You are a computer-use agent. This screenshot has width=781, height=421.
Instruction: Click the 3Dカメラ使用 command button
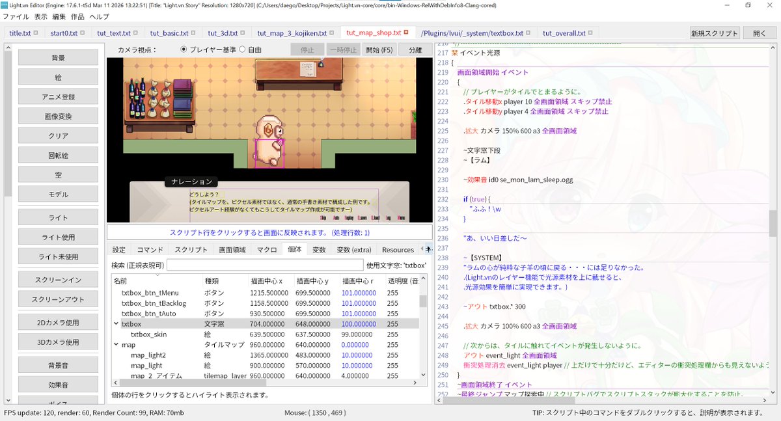point(58,342)
